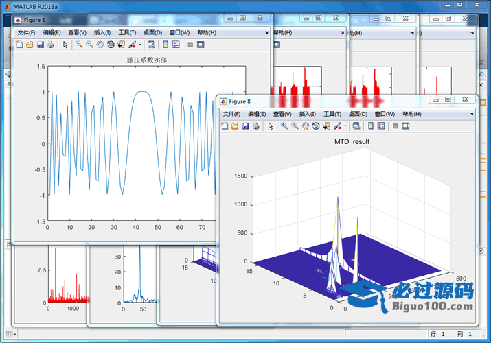
Task: Toggle Pan hand tool in Figure 8
Action: pyautogui.click(x=306, y=126)
